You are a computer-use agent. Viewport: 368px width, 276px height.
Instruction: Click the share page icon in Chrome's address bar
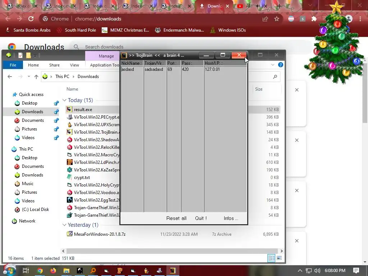tap(265, 19)
